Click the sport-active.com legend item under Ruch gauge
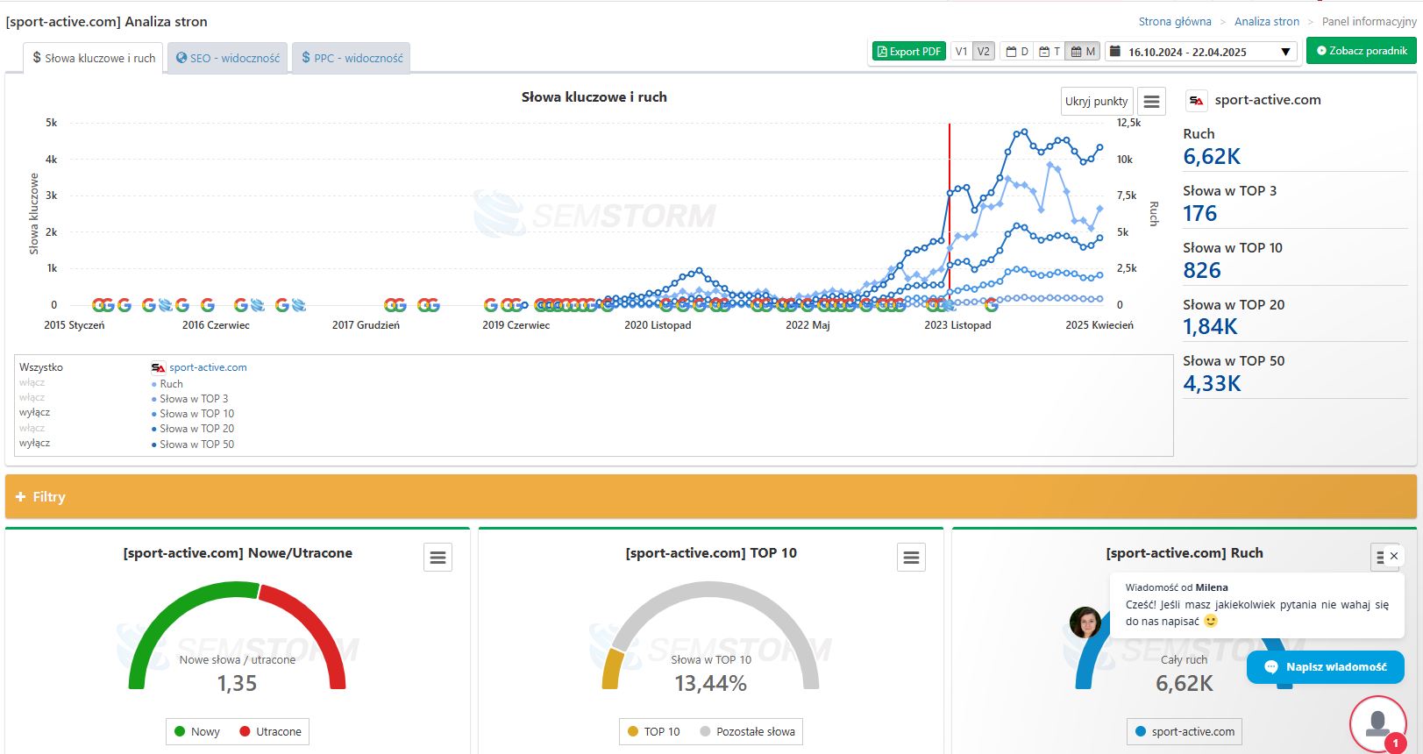This screenshot has height=754, width=1423. (1185, 731)
